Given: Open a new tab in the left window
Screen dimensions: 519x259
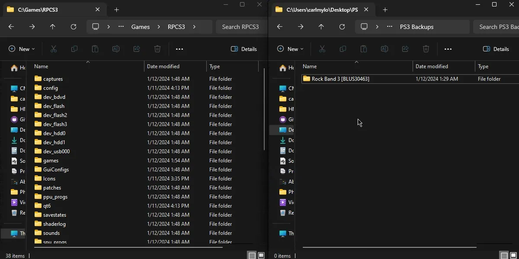Looking at the screenshot, I should 116,9.
